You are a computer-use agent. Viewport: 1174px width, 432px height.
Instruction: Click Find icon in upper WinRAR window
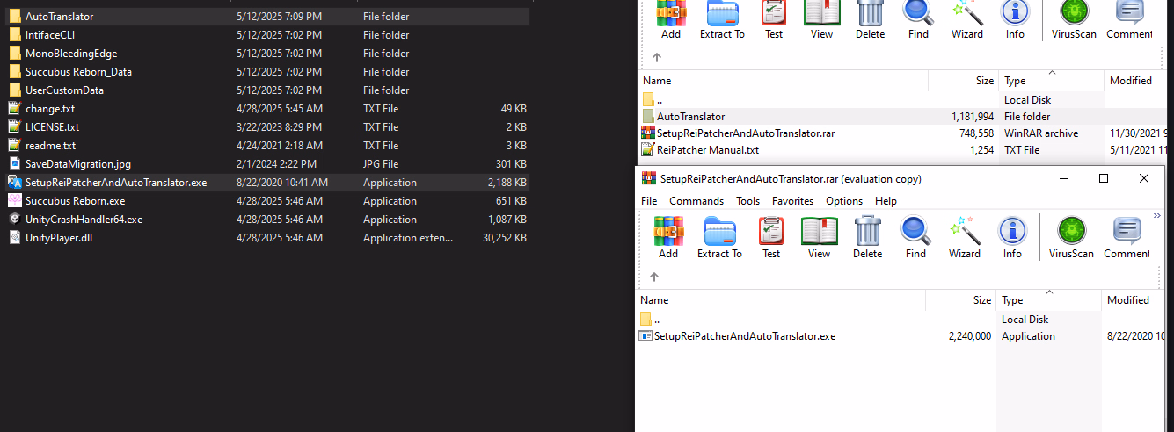918,19
